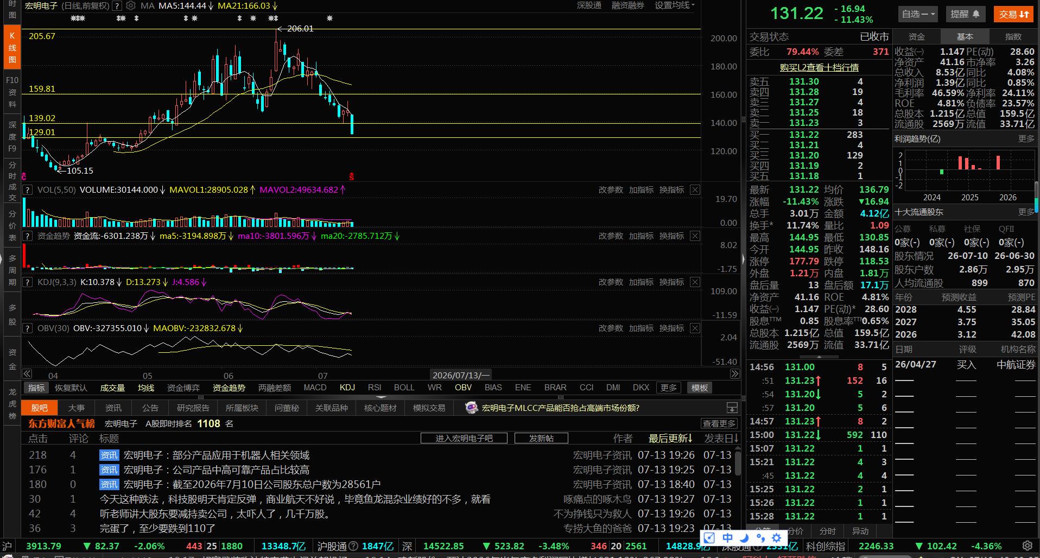Switch to the 研究报告 tab
The image size is (1040, 558).
pos(193,408)
